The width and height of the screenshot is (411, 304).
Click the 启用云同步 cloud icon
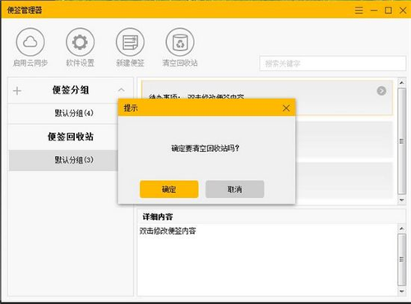tap(30, 42)
